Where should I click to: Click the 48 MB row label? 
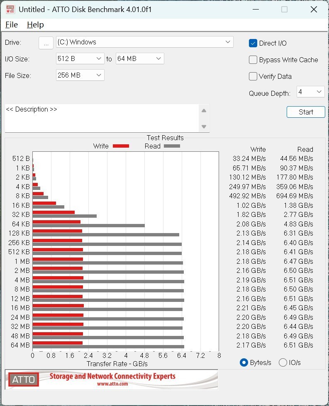[x=20, y=336]
